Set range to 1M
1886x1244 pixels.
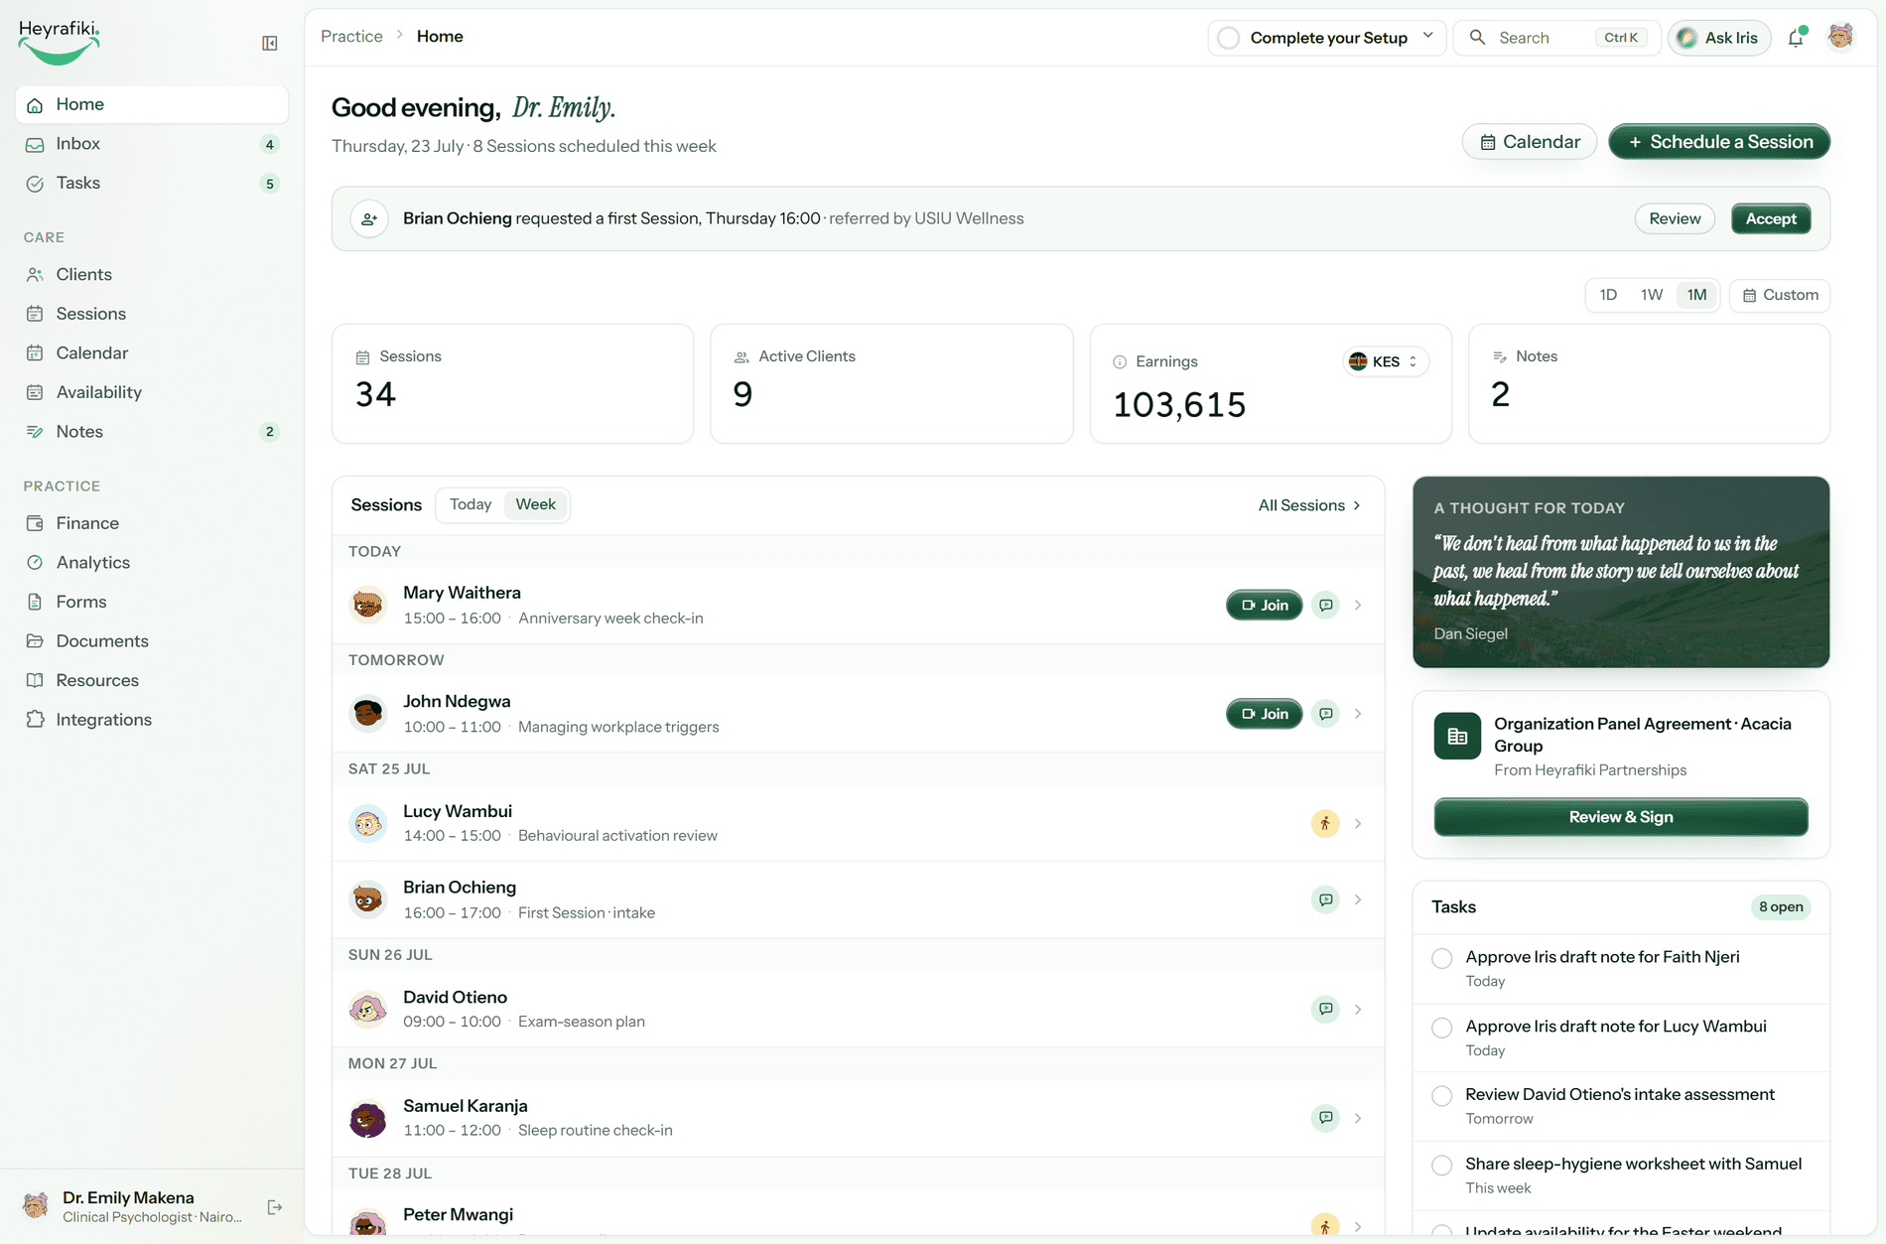[x=1697, y=295]
